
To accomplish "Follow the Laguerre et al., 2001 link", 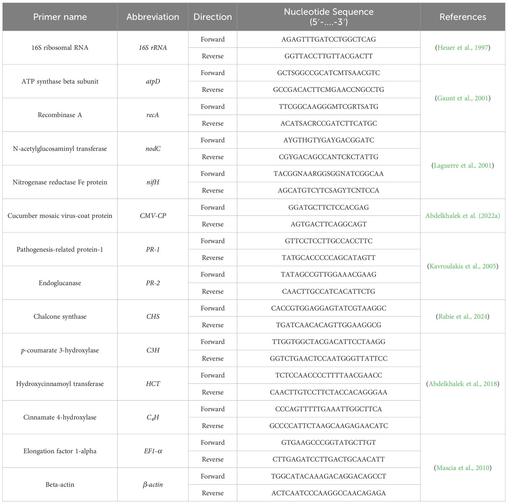I will click(x=462, y=165).
